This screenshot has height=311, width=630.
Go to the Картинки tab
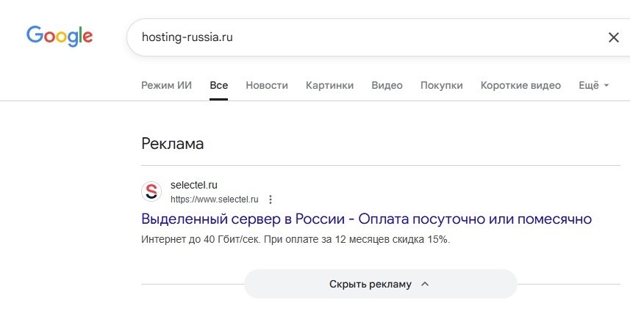click(x=329, y=85)
